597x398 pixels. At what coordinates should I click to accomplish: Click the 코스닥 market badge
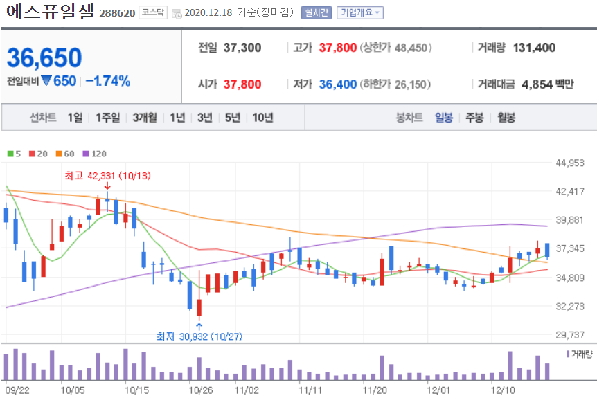[152, 12]
